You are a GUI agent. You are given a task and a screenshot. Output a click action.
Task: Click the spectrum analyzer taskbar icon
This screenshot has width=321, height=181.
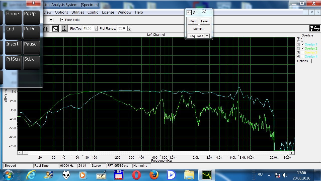207,175
